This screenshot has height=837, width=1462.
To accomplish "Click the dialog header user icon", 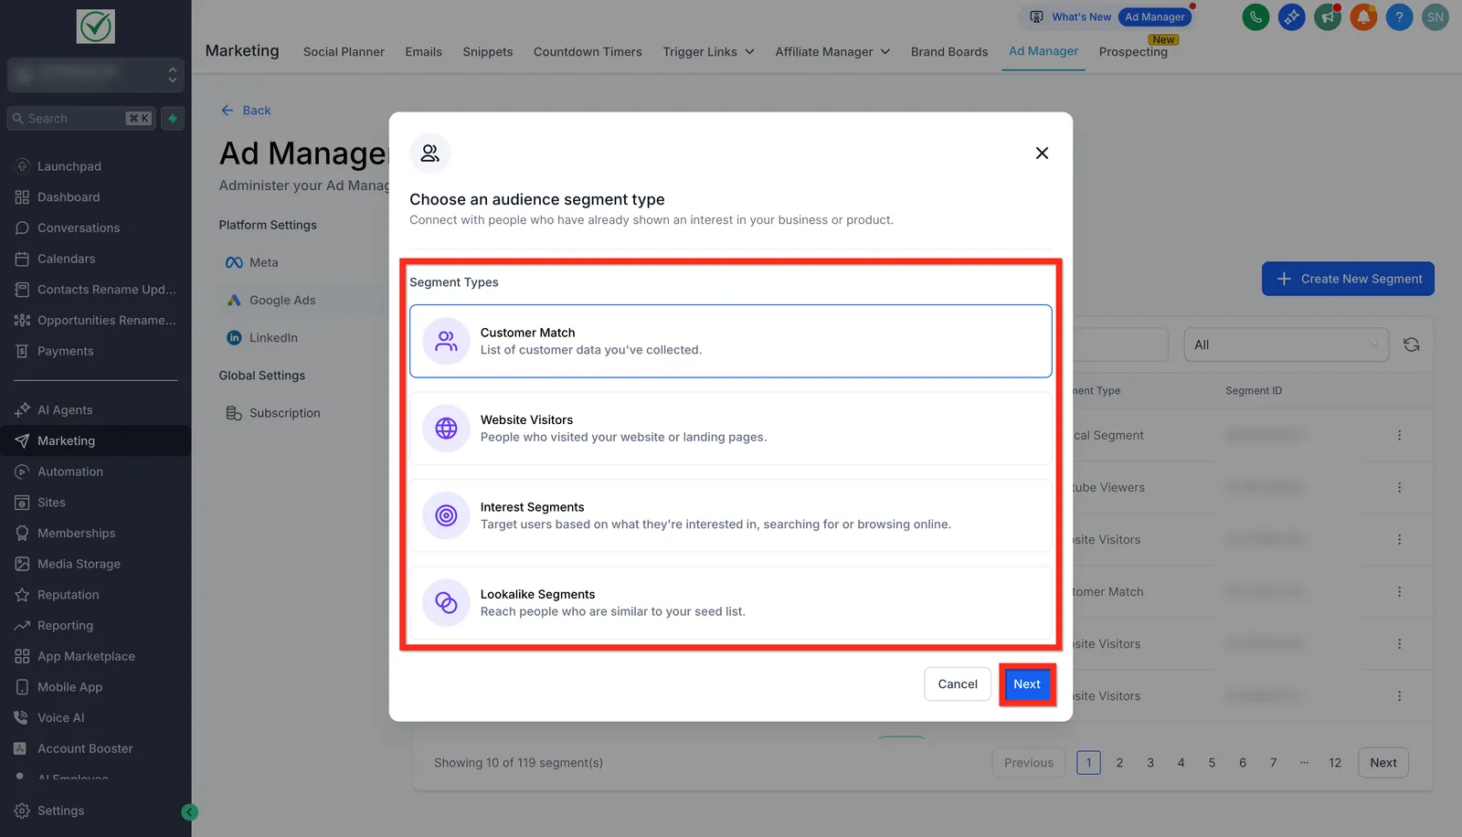I will pyautogui.click(x=429, y=154).
